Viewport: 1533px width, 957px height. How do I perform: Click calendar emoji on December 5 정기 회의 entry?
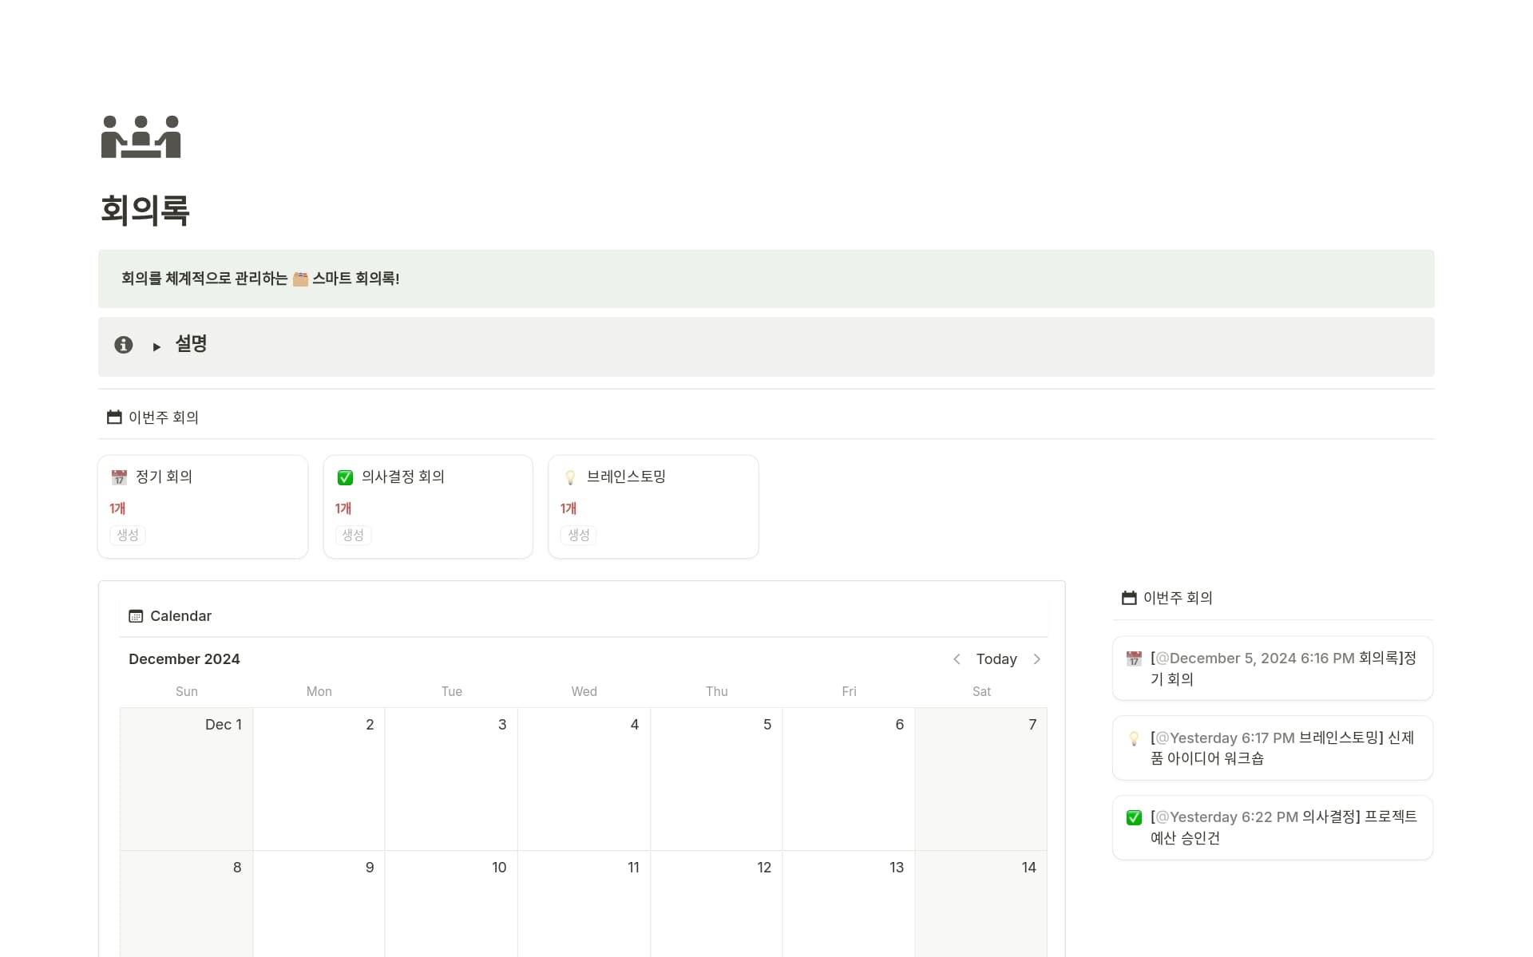pyautogui.click(x=1134, y=659)
